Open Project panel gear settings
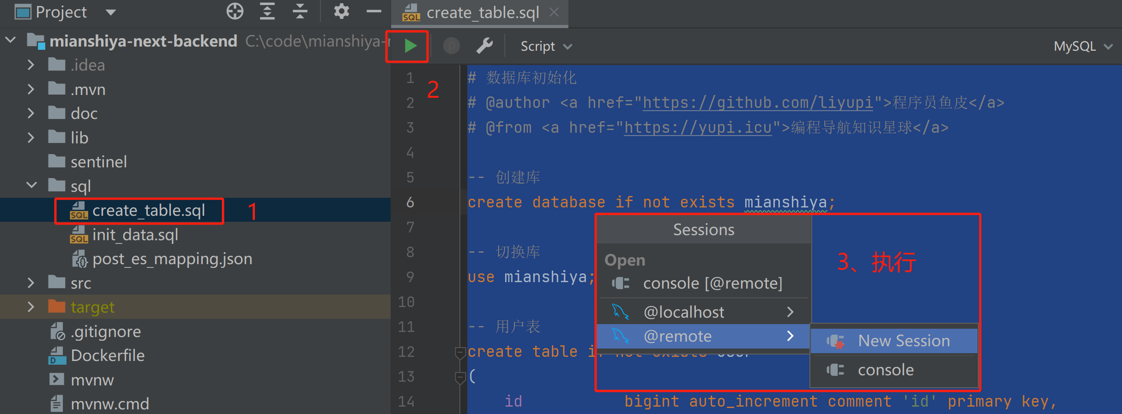Screen dimensions: 1122x414 coord(341,12)
